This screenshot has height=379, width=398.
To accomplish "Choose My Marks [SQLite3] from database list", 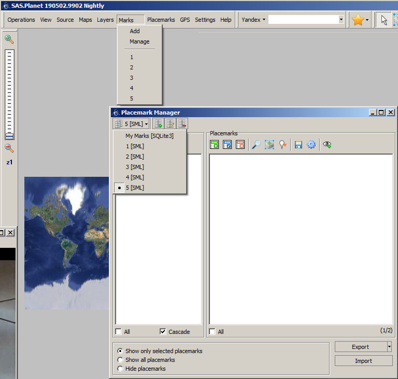I will (x=149, y=136).
